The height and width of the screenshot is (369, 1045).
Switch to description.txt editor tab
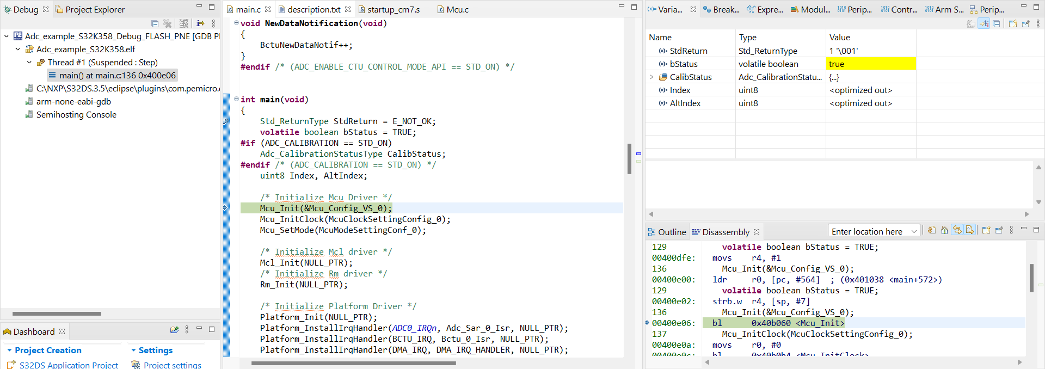(314, 9)
